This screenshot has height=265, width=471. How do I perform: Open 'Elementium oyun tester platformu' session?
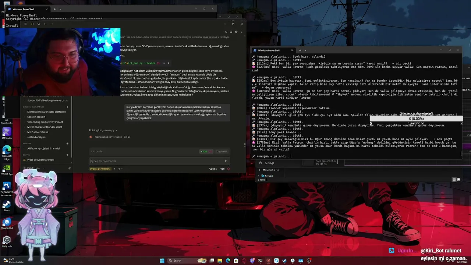[x=46, y=112]
